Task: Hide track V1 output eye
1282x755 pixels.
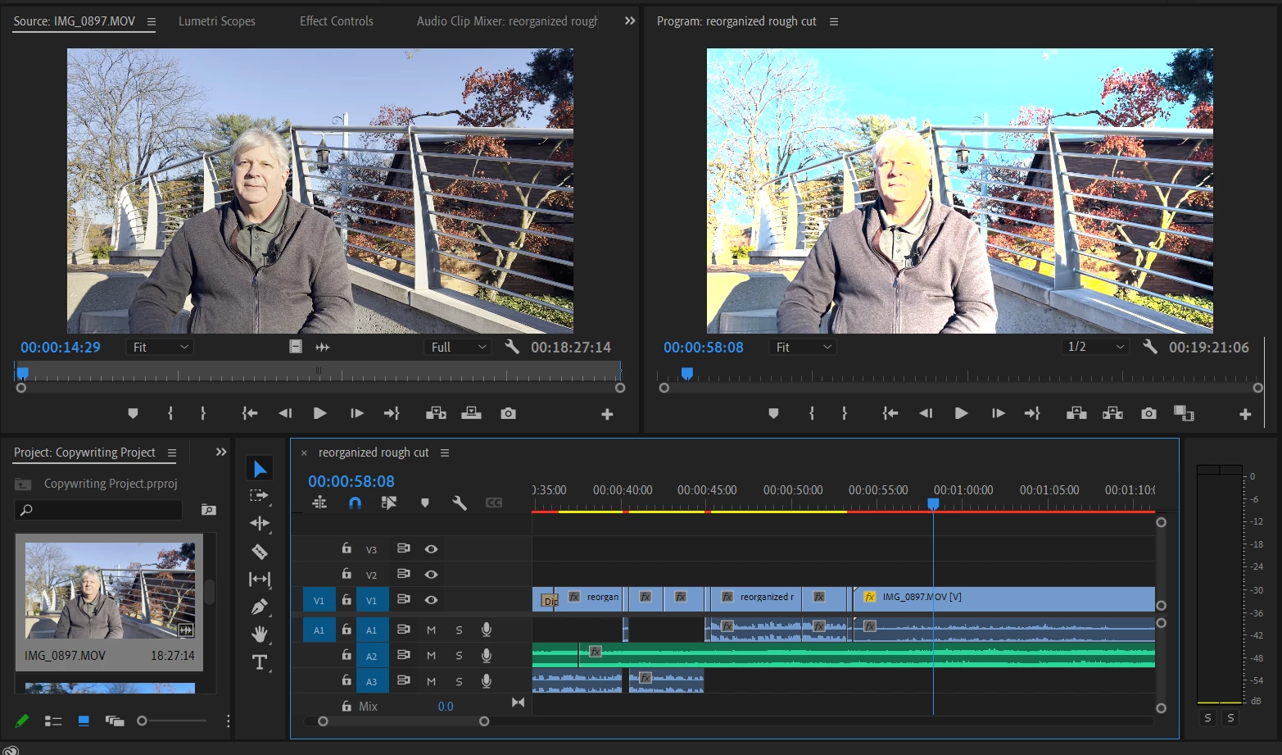Action: click(431, 600)
